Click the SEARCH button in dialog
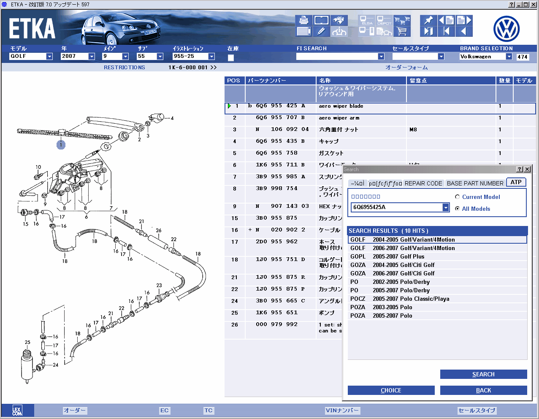The image size is (539, 419). coord(483,374)
